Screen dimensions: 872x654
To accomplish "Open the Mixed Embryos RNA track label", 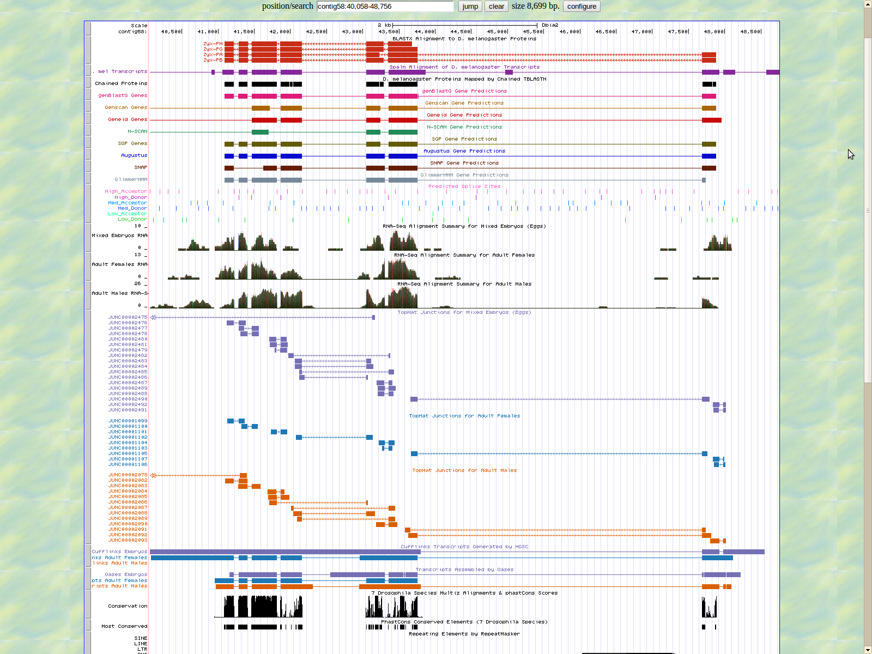I will pos(119,235).
